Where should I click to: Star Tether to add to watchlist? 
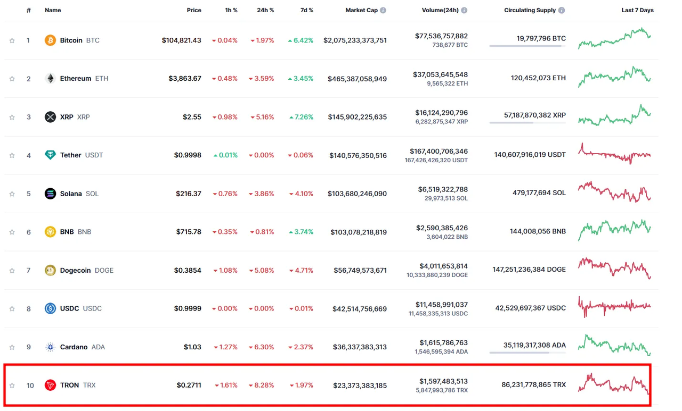click(x=12, y=155)
